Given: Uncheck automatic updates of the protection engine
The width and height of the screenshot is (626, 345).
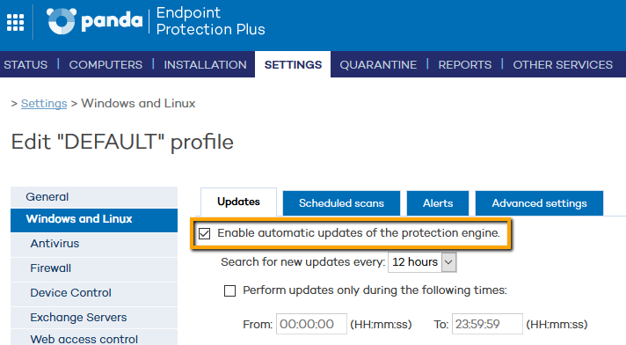Looking at the screenshot, I should click(204, 233).
